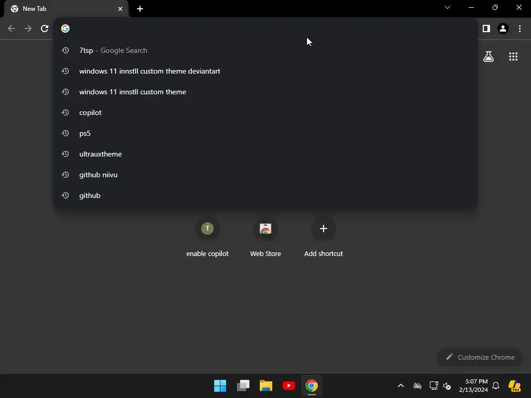Screen dimensions: 531x398
Task: Open the Chrome profile avatar
Action: tap(503, 29)
